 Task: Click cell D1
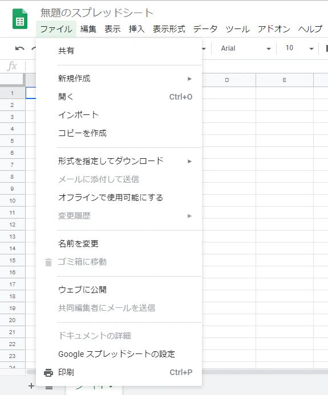tap(229, 93)
